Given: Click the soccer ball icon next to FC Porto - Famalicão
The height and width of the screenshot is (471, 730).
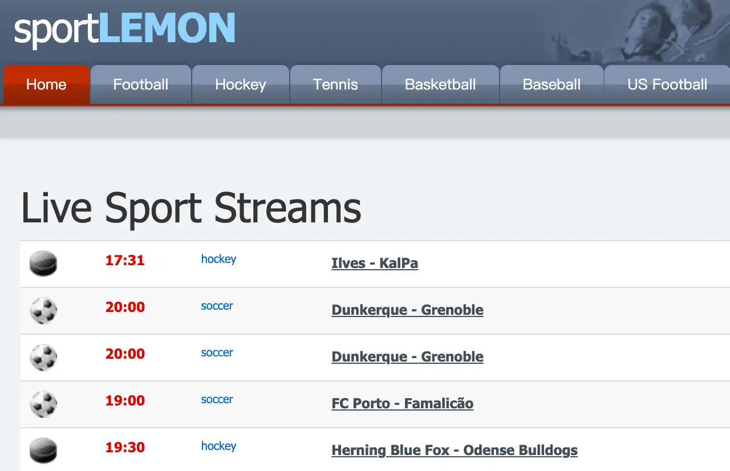Looking at the screenshot, I should point(43,404).
